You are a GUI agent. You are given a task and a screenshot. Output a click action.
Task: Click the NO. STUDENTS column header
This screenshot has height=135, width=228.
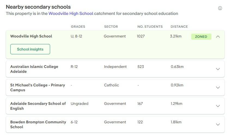point(150,27)
